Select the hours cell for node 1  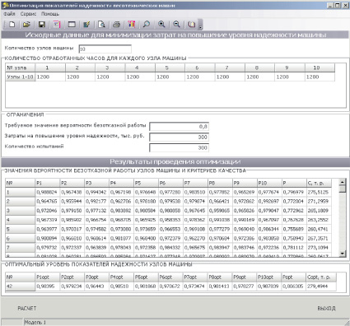[x=50, y=77]
